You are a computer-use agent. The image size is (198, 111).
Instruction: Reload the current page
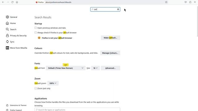click(12, 2)
